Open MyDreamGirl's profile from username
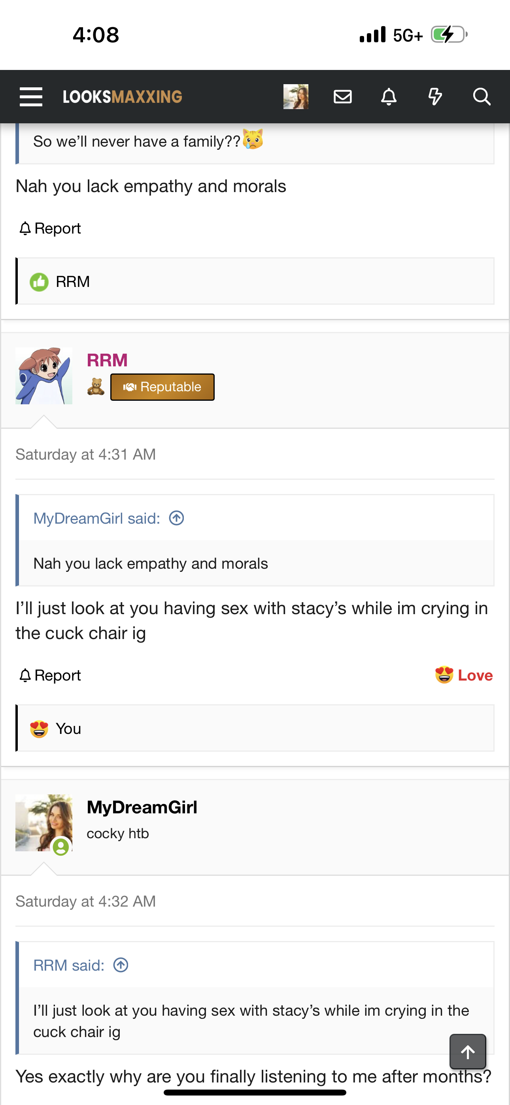 (142, 807)
